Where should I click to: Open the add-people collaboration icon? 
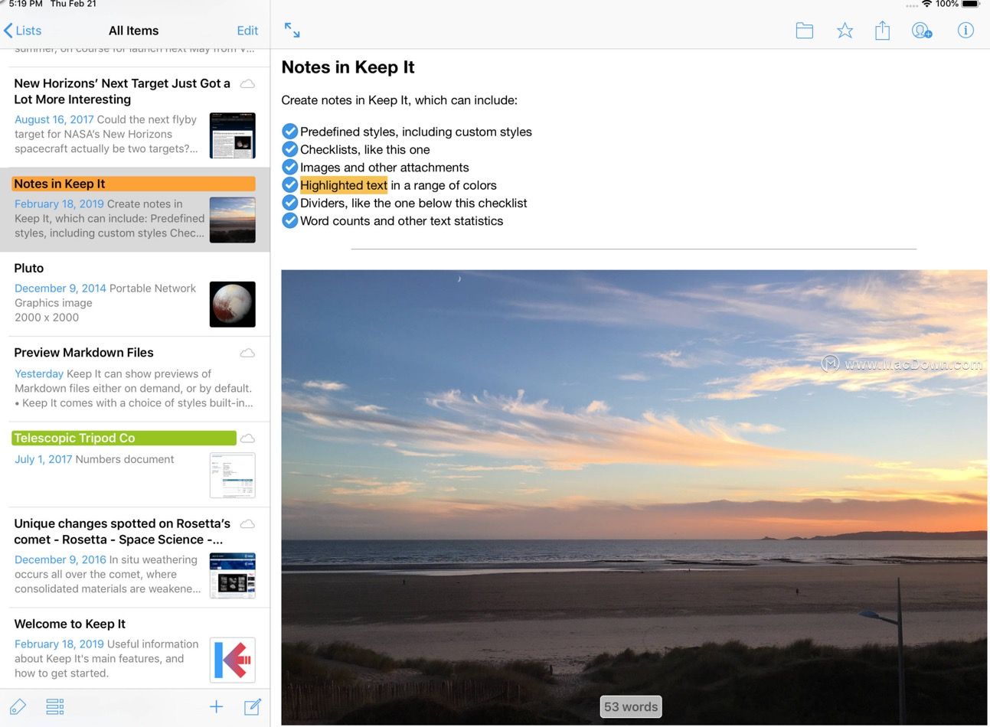pos(922,31)
